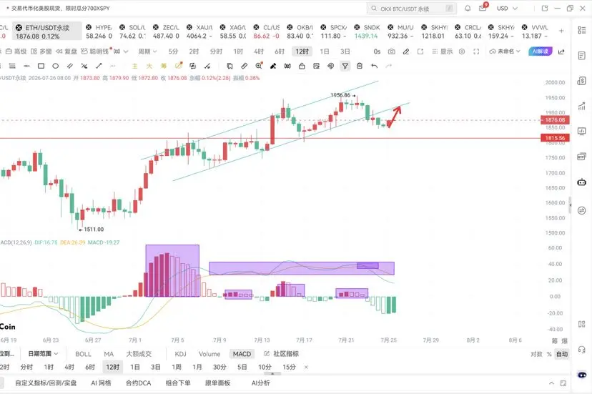
Task: Select the XAU symbol tab
Action: (x=199, y=31)
